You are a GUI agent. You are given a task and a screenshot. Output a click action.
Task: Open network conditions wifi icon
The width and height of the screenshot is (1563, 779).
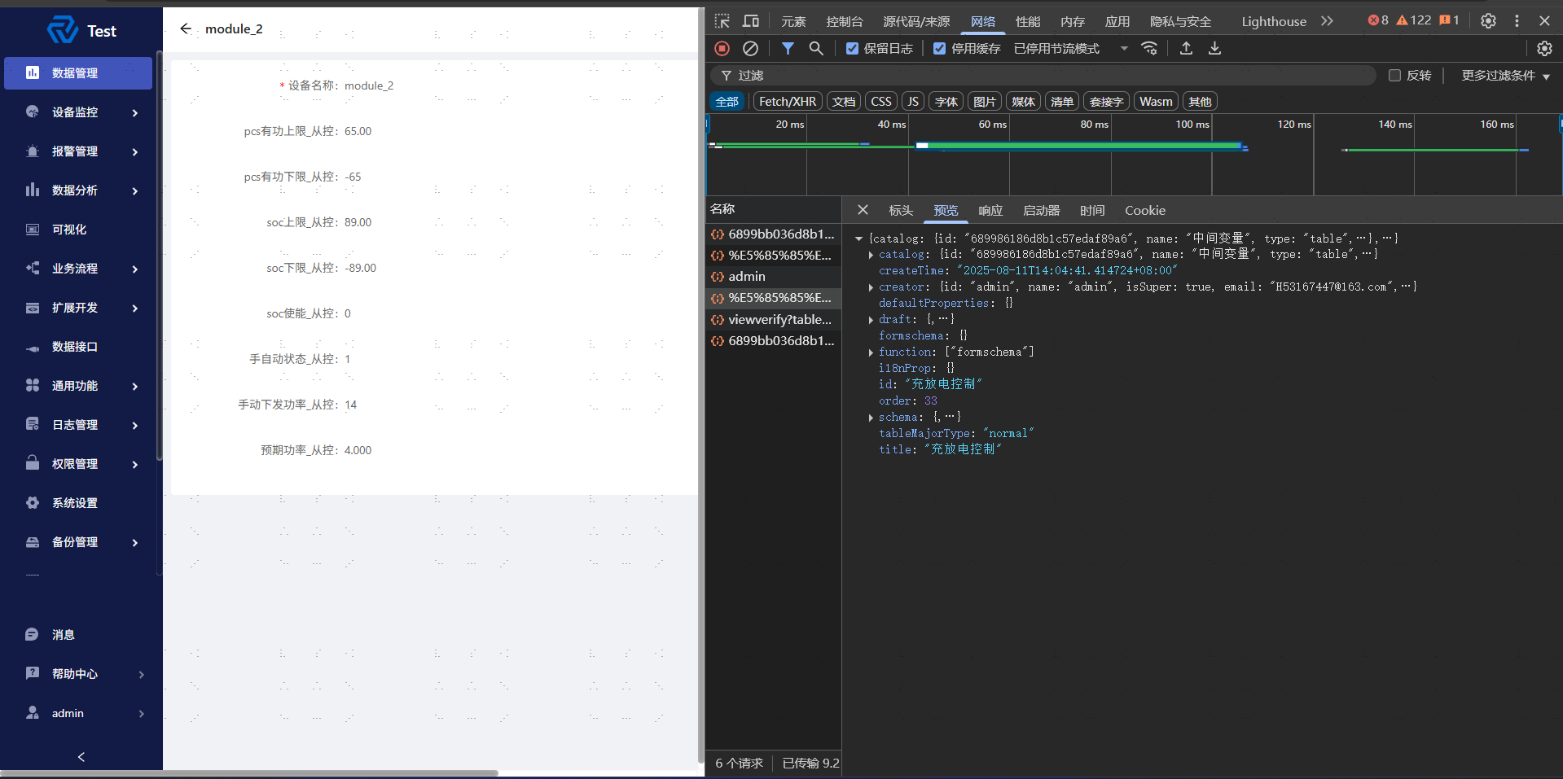1149,48
